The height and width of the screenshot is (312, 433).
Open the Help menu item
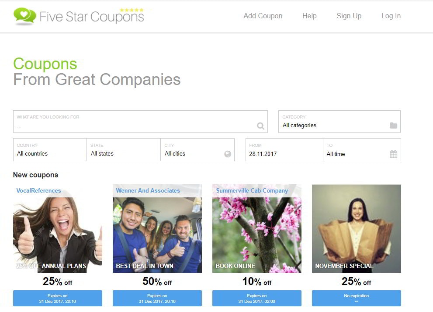click(x=309, y=16)
